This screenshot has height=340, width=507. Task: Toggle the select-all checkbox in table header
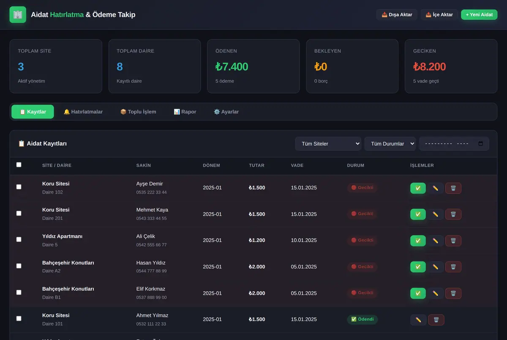pos(19,165)
